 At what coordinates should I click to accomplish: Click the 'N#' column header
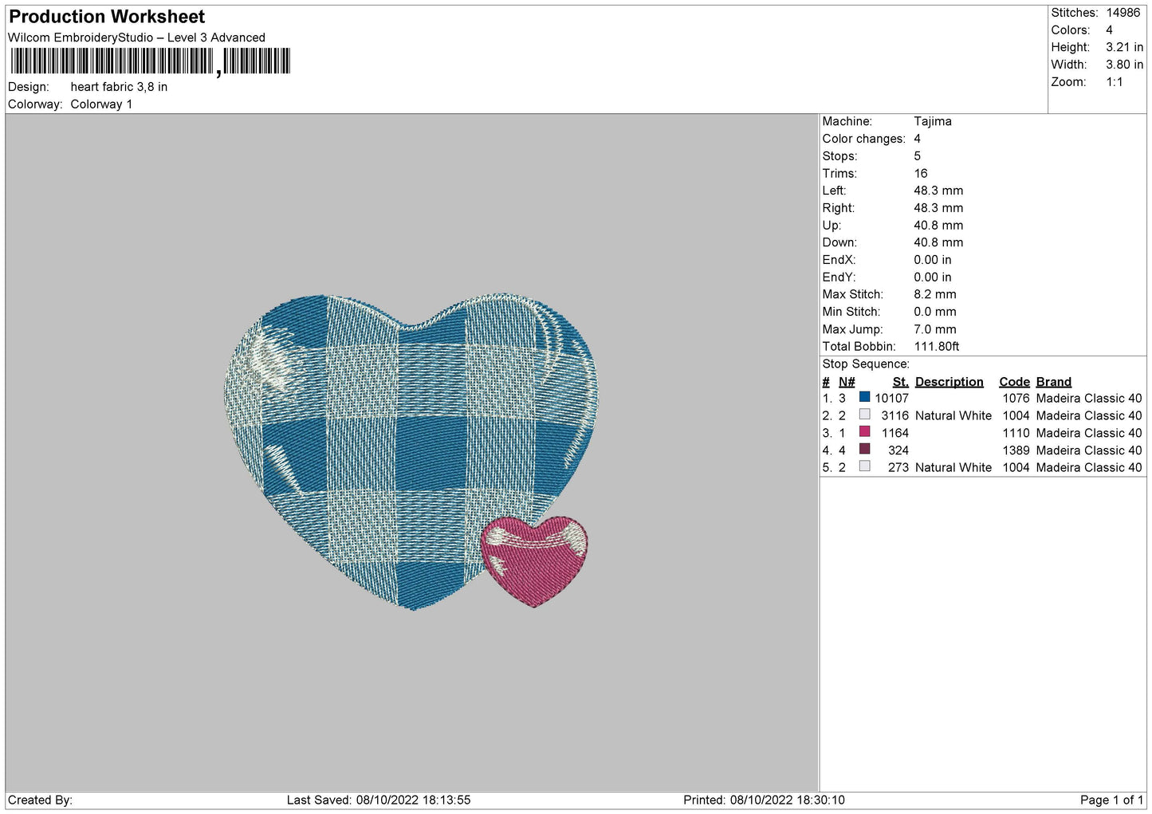pos(847,382)
